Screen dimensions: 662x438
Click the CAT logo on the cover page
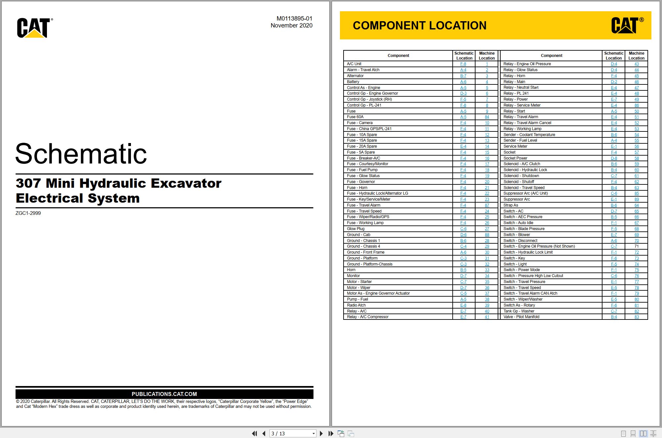[x=35, y=28]
